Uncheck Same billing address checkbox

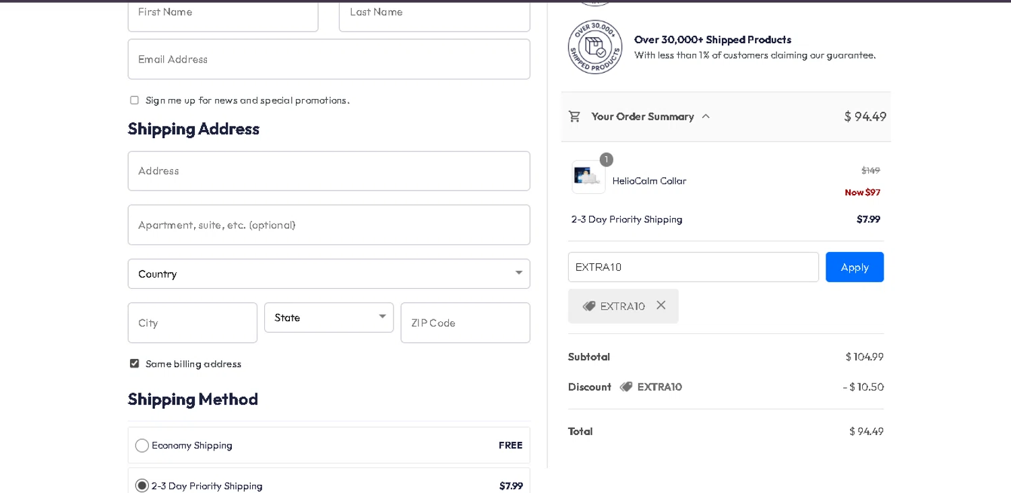(134, 364)
